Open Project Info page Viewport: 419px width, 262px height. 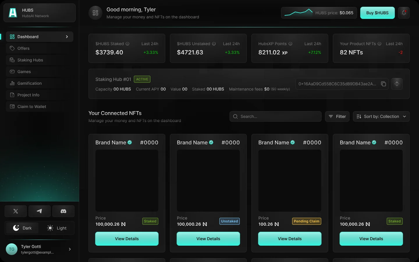[x=39, y=95]
